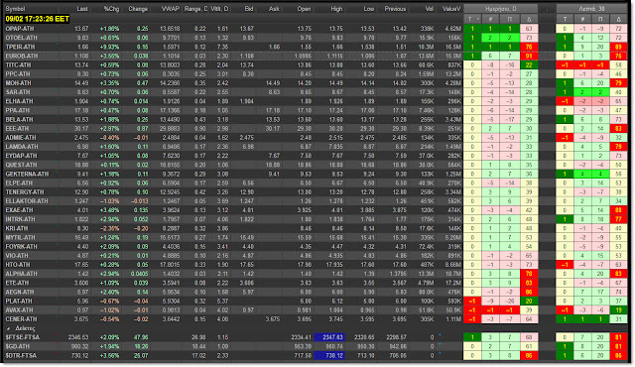635x367 pixels.
Task: Select the OPAP-ATH row symbol
Action: click(x=20, y=29)
